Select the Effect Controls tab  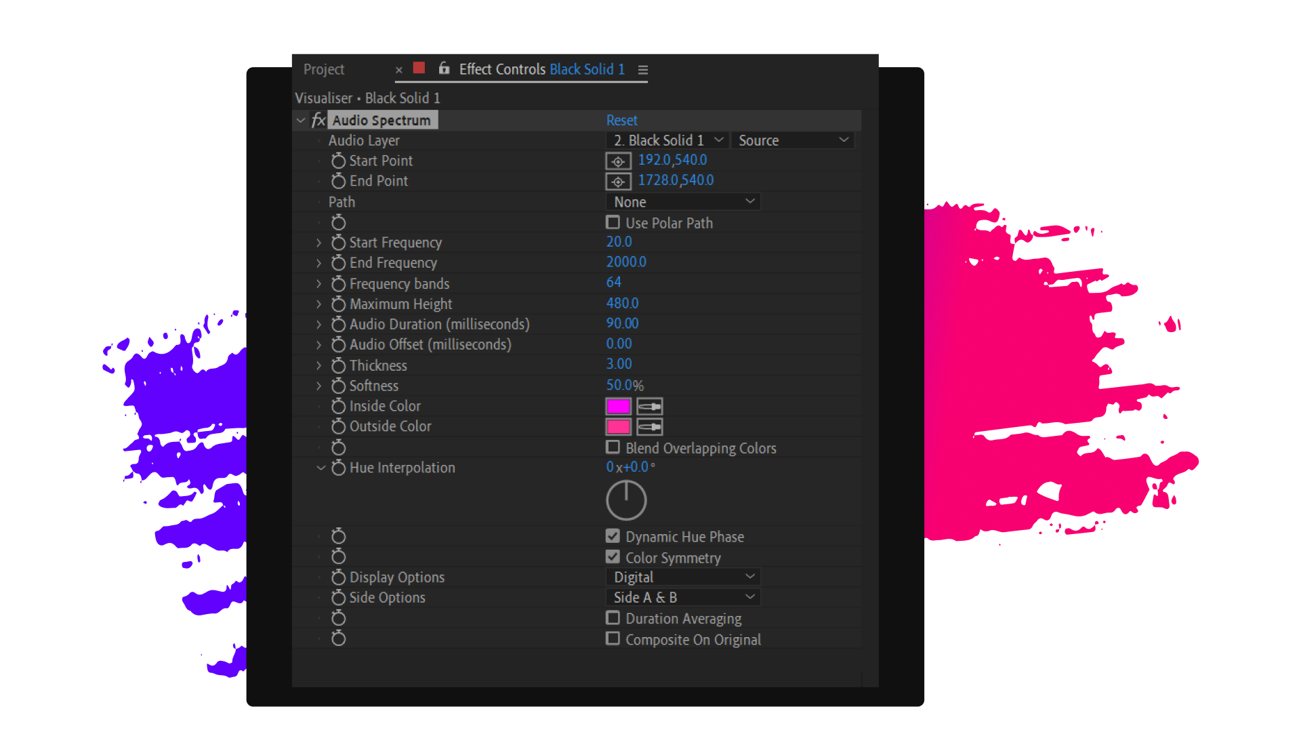coord(541,69)
